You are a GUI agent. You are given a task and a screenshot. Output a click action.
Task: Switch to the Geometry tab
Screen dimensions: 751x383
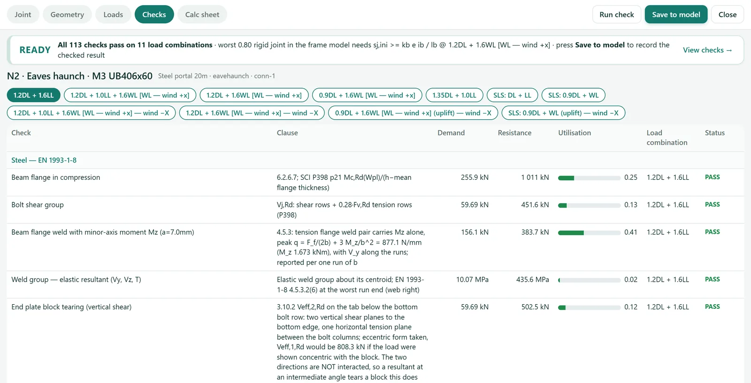67,15
